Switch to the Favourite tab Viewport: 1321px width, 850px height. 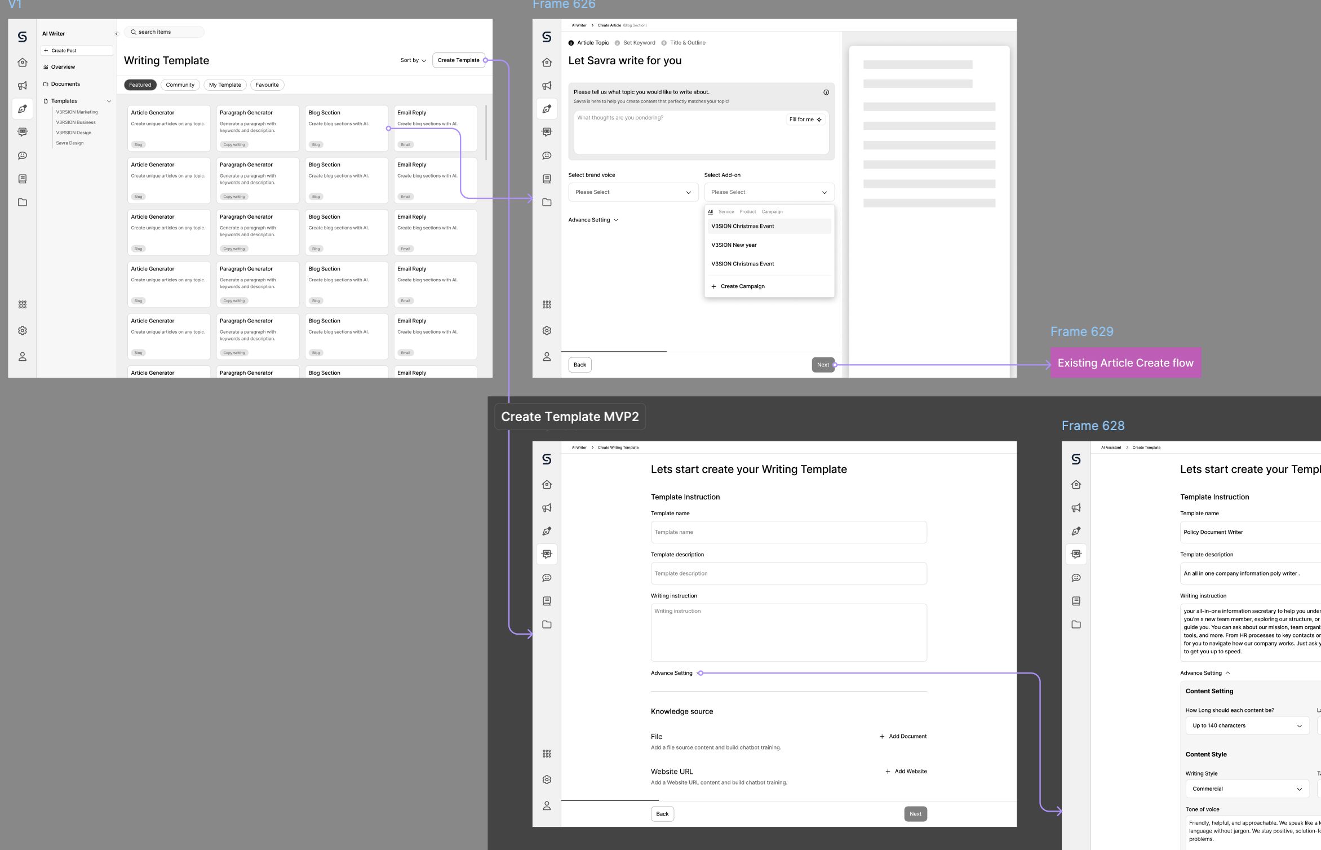pos(267,85)
